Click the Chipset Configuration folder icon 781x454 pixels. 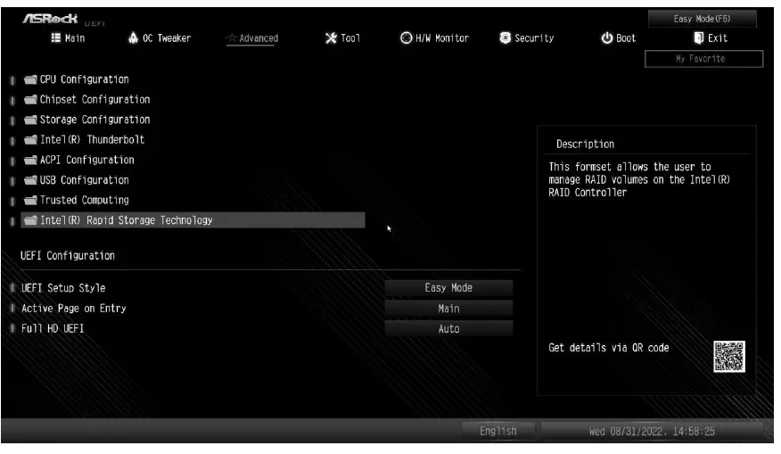[x=30, y=100]
